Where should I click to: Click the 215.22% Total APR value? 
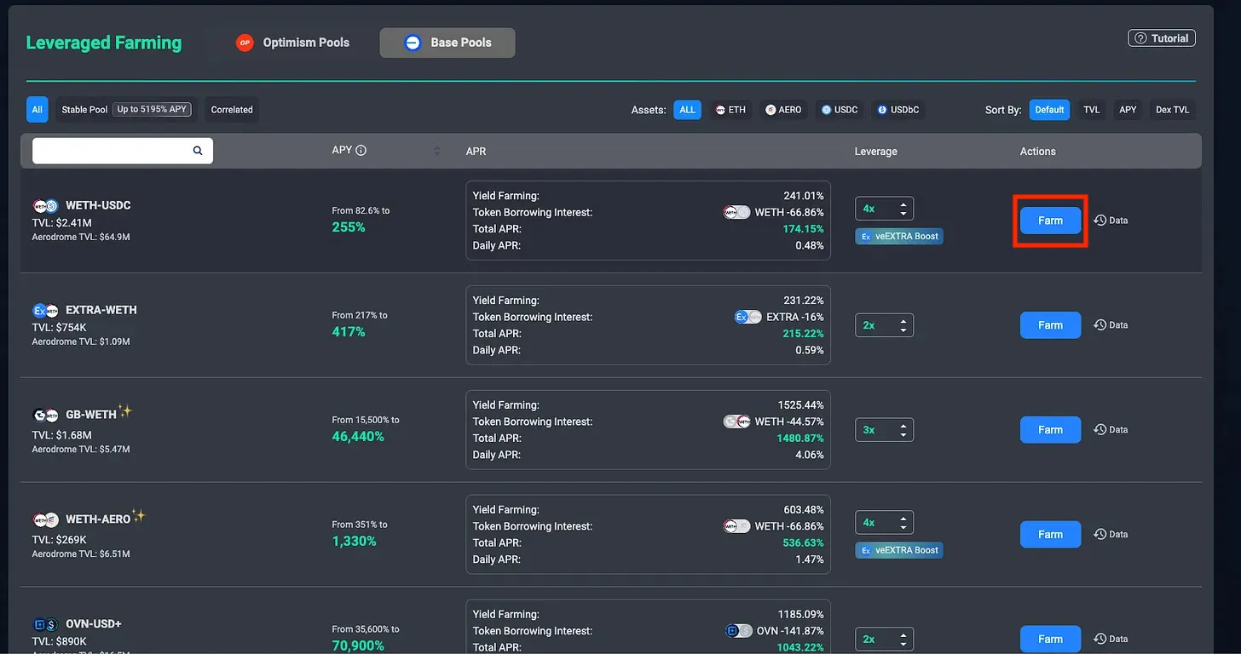pos(804,334)
